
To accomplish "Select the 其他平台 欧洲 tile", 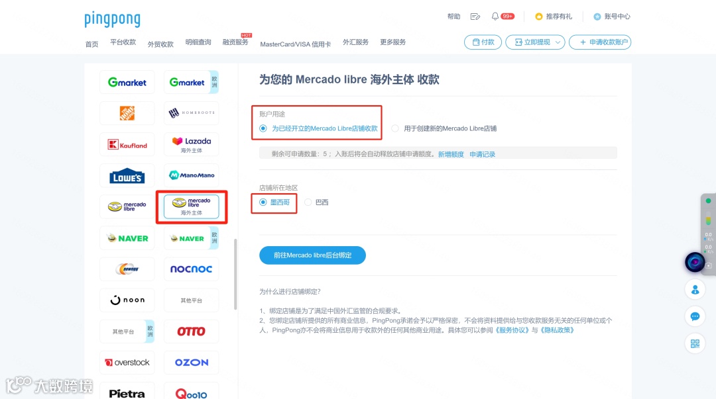I will pyautogui.click(x=127, y=332).
